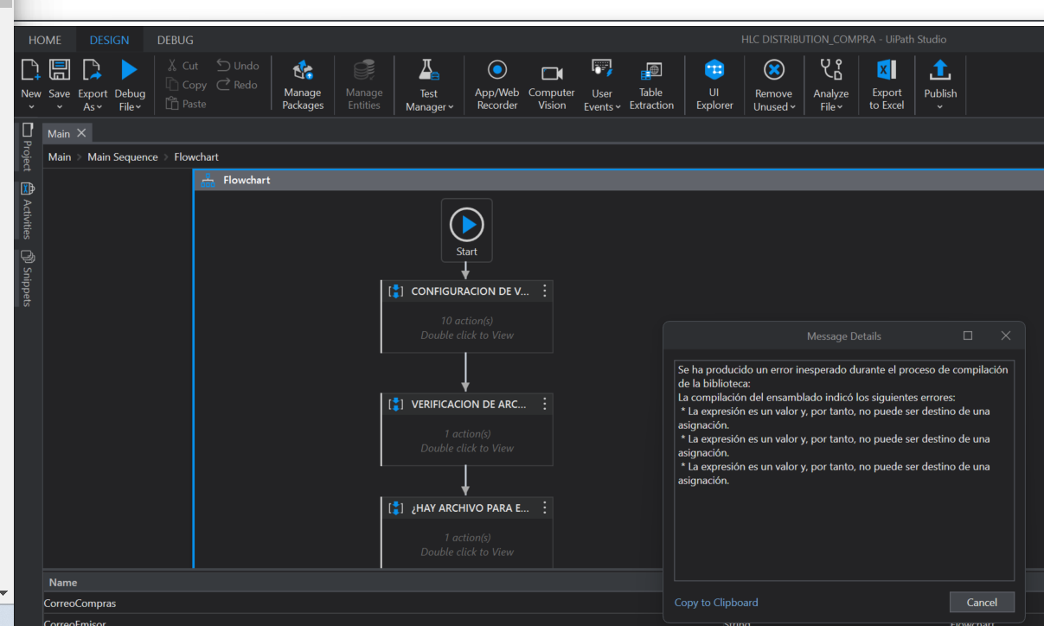Open the Table Extraction wizard
The height and width of the screenshot is (626, 1044).
[x=650, y=85]
